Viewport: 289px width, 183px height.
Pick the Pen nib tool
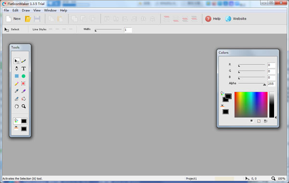click(x=16, y=69)
